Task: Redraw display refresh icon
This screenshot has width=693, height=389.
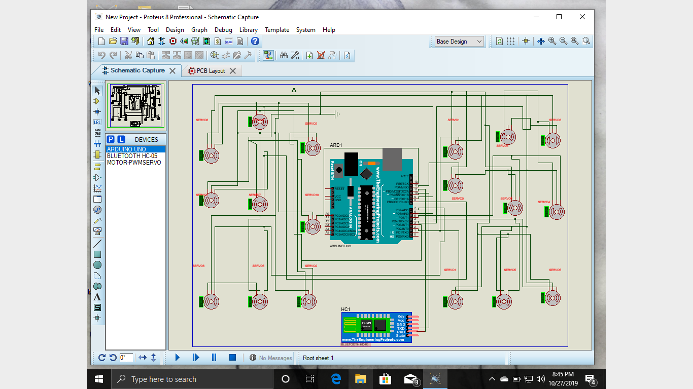Action: (x=499, y=41)
